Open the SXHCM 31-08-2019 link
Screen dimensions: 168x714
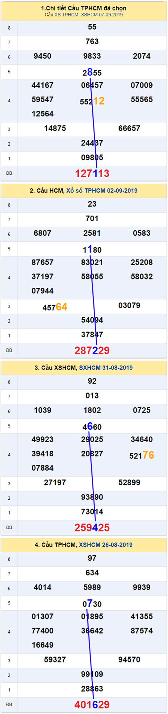106,368
